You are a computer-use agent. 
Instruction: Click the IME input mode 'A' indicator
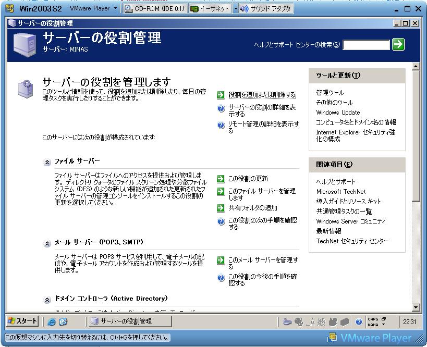point(311,322)
